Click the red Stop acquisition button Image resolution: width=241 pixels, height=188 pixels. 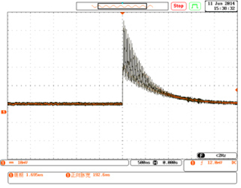[179, 6]
